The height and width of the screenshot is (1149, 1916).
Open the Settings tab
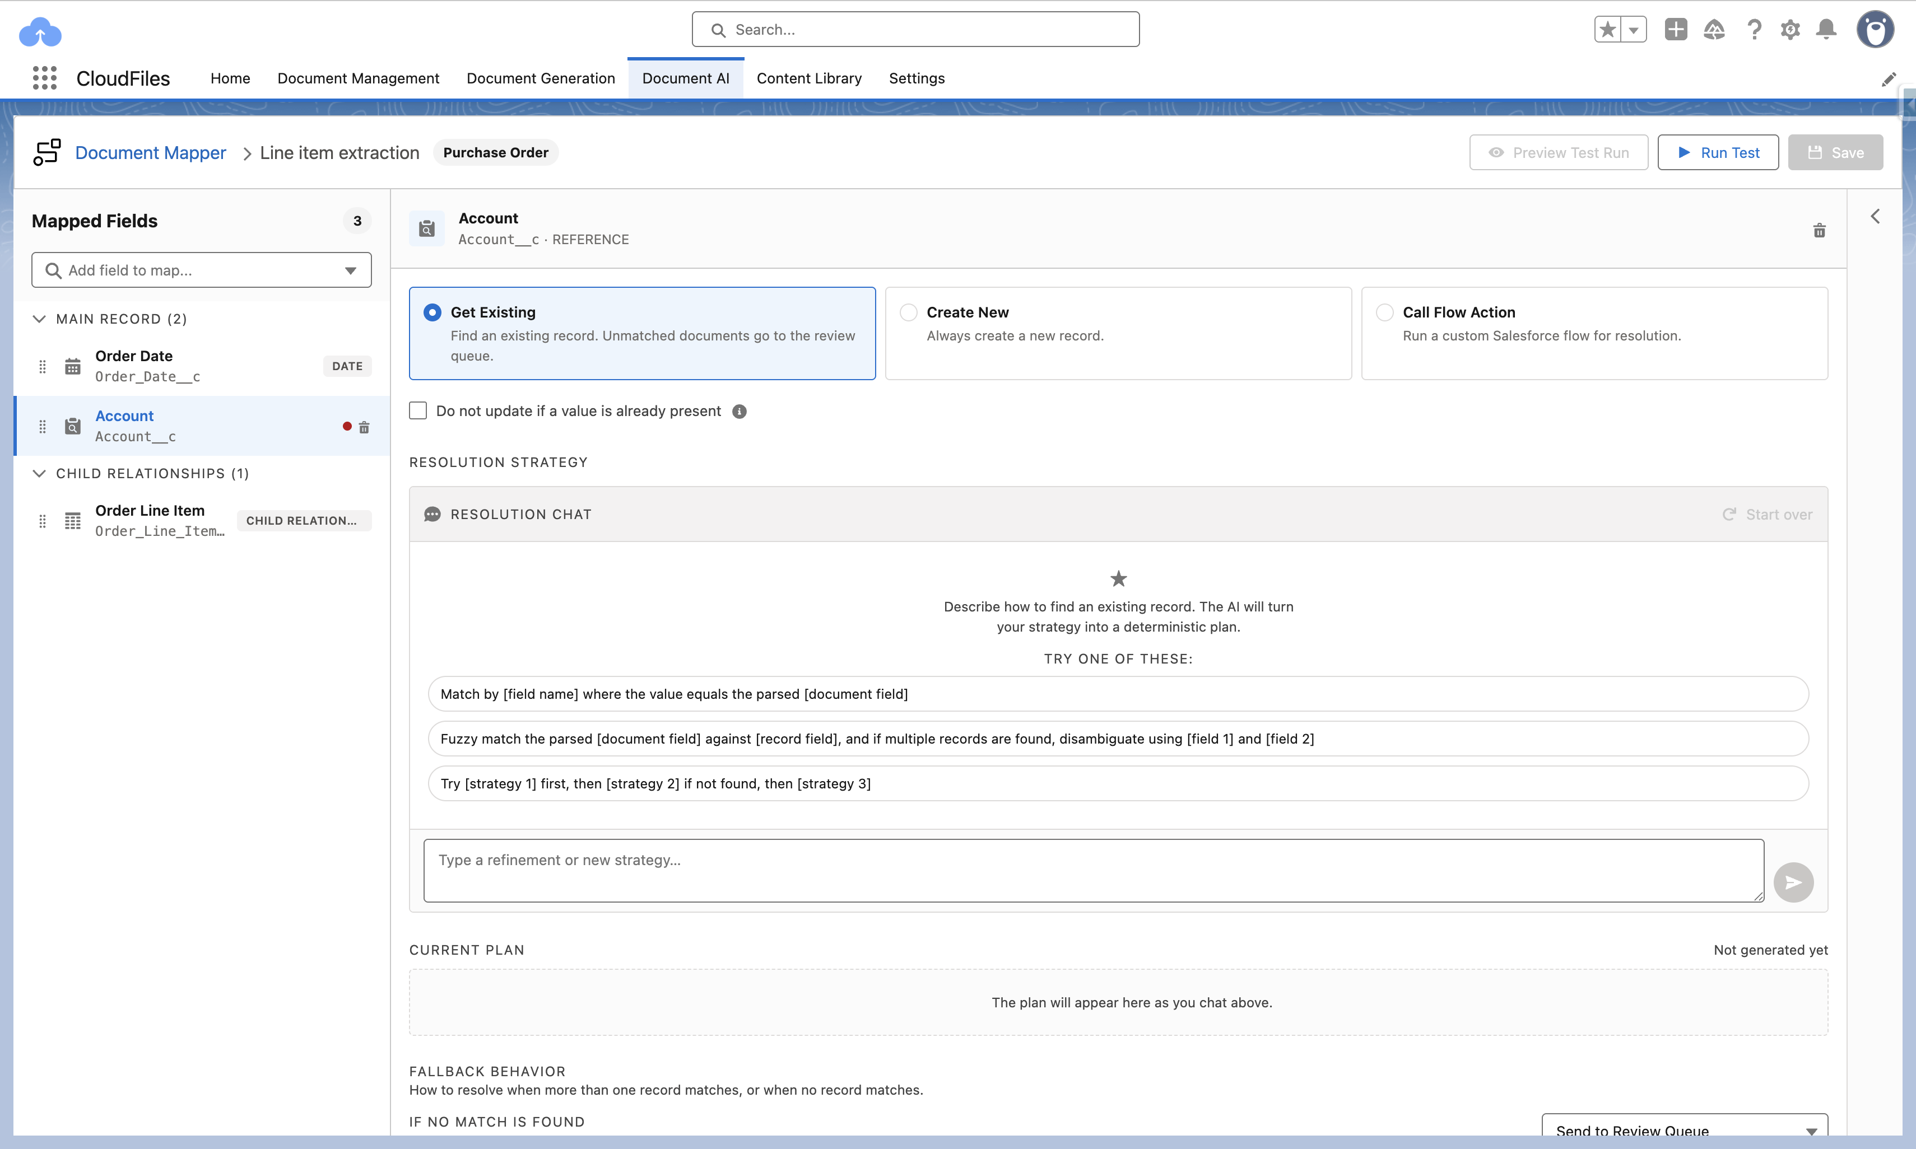pyautogui.click(x=916, y=78)
